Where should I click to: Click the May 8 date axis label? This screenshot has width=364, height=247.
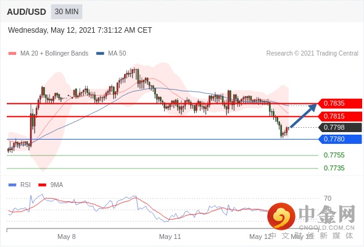coord(67,237)
